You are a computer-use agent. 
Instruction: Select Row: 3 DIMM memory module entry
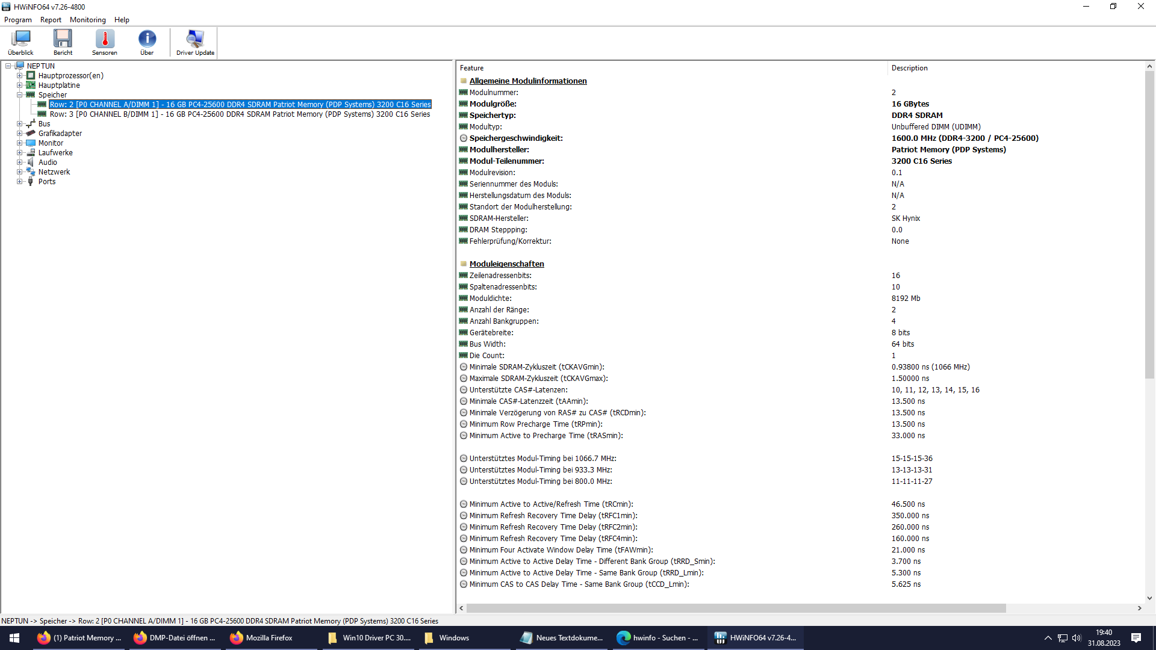[x=240, y=114]
